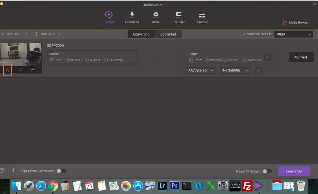The image size is (318, 194).
Task: Open Safari from the dock
Action: coord(41,186)
